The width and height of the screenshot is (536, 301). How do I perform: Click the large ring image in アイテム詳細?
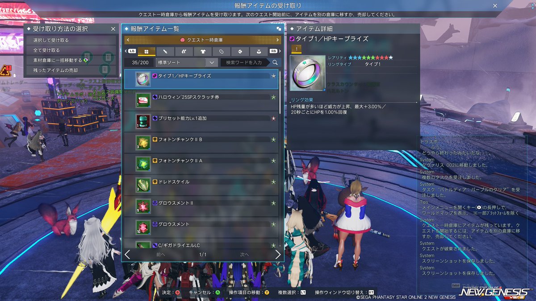point(307,73)
